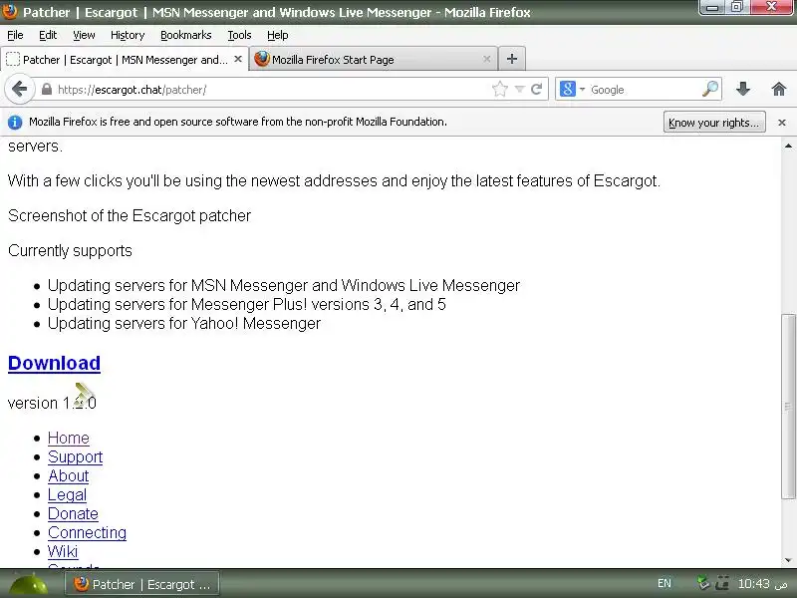Go back with the Back arrow button
The height and width of the screenshot is (598, 797).
pos(19,90)
